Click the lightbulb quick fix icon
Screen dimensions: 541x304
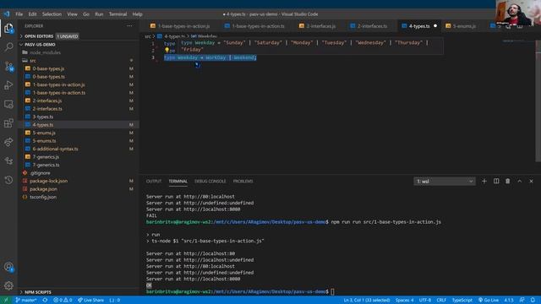click(167, 51)
